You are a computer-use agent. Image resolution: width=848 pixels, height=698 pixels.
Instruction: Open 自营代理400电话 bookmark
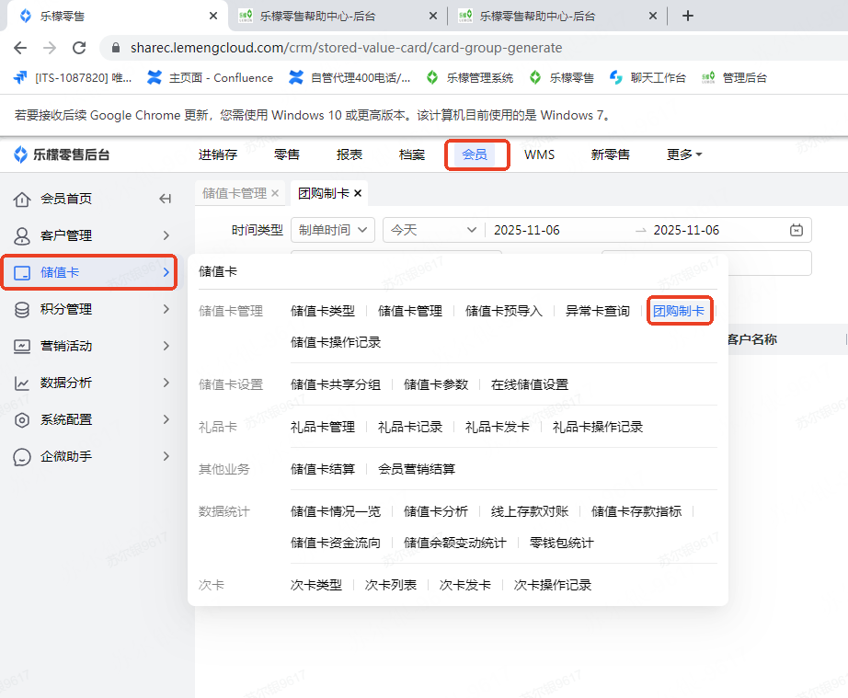[350, 78]
